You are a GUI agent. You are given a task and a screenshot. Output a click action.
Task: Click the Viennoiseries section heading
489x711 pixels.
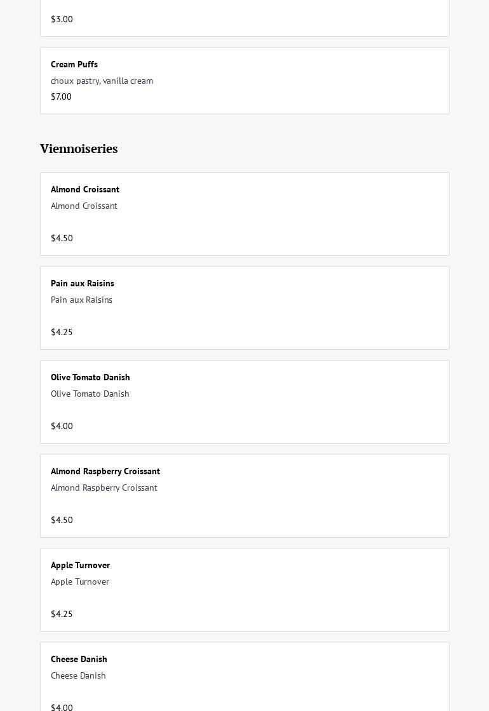[79, 149]
